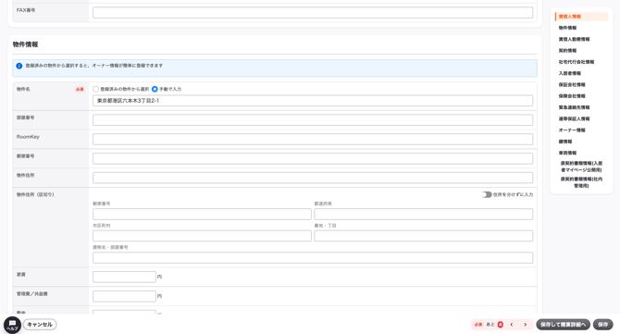Open 原契約書類情報(入居者マイページ公開用) in side navigation
This screenshot has width=620, height=334.
point(581,167)
